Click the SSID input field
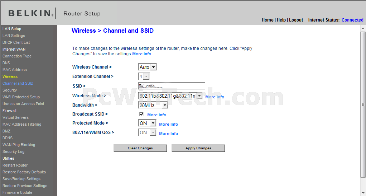Viewport: 366px width, 196px height. 172,86
